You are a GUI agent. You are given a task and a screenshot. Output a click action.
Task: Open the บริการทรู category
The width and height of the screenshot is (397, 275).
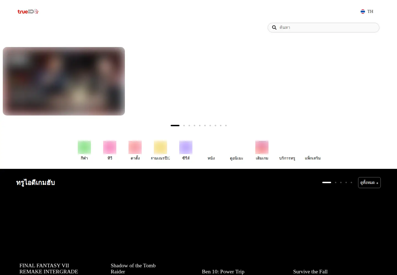[x=287, y=158]
